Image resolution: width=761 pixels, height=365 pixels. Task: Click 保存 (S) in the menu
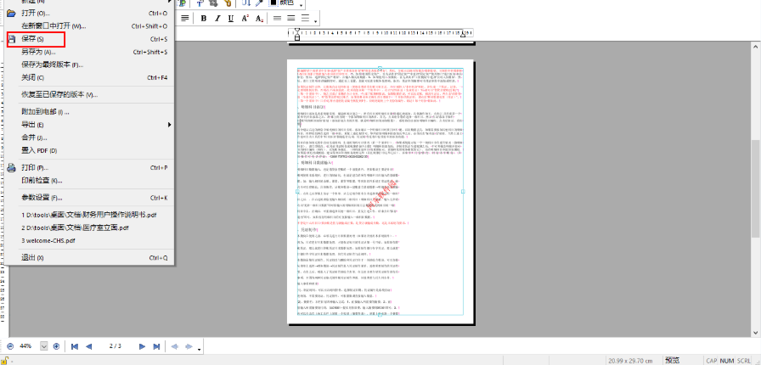[89, 39]
